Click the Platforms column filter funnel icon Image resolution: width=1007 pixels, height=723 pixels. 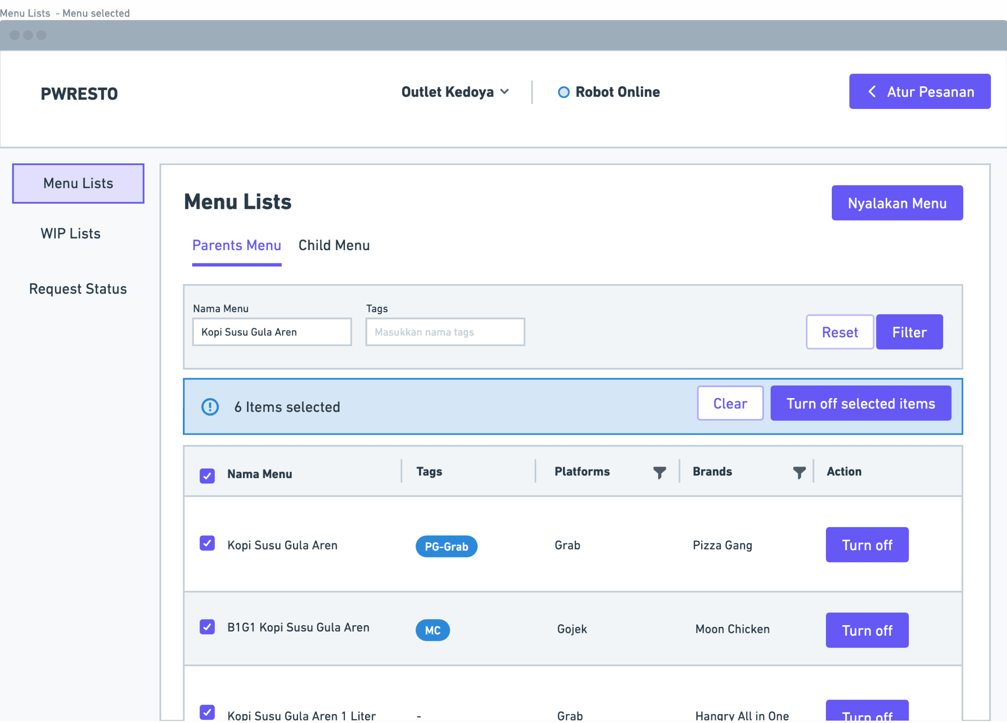coord(659,473)
